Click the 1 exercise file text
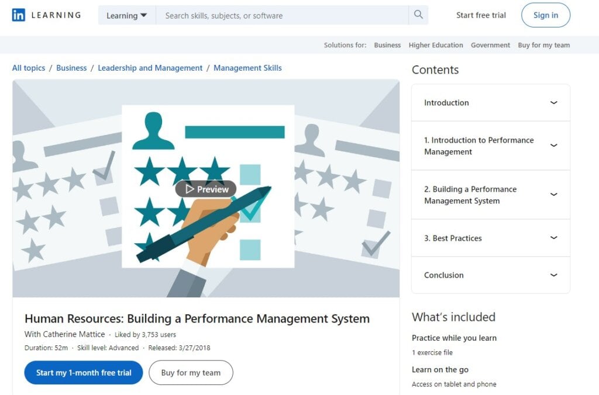This screenshot has height=395, width=599. coord(432,353)
